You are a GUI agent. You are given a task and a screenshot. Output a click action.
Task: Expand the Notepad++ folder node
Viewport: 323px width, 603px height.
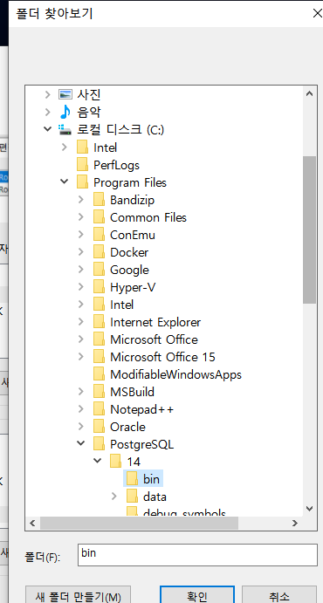point(80,409)
